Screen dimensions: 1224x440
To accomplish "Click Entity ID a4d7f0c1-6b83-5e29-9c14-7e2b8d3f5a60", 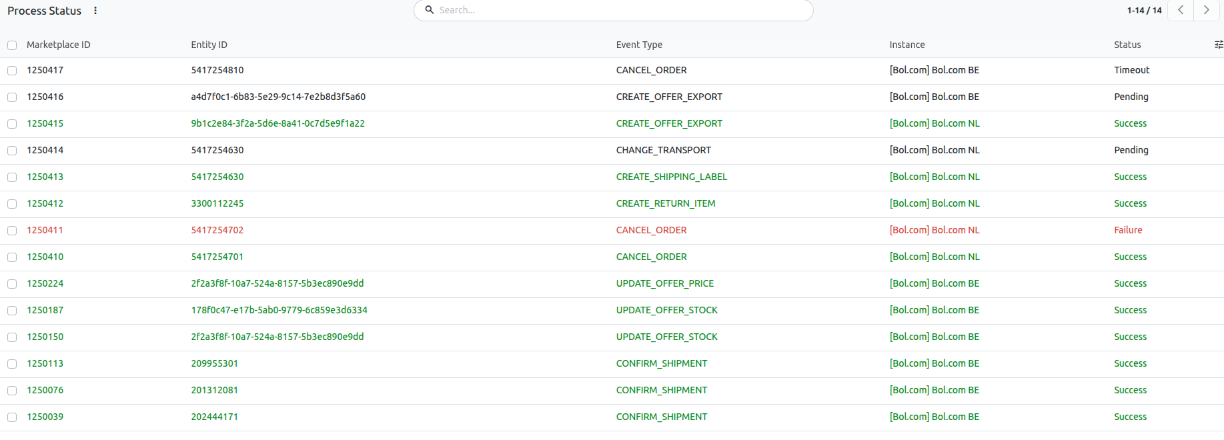I will (x=278, y=97).
